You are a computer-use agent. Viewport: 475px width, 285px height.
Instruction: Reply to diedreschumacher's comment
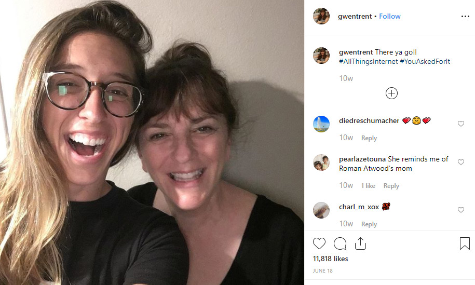pos(369,138)
